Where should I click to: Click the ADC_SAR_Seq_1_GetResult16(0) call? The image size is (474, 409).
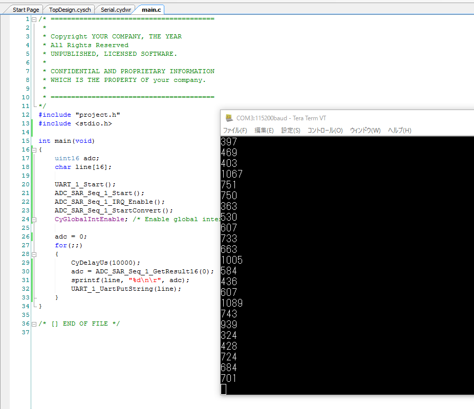(x=153, y=271)
